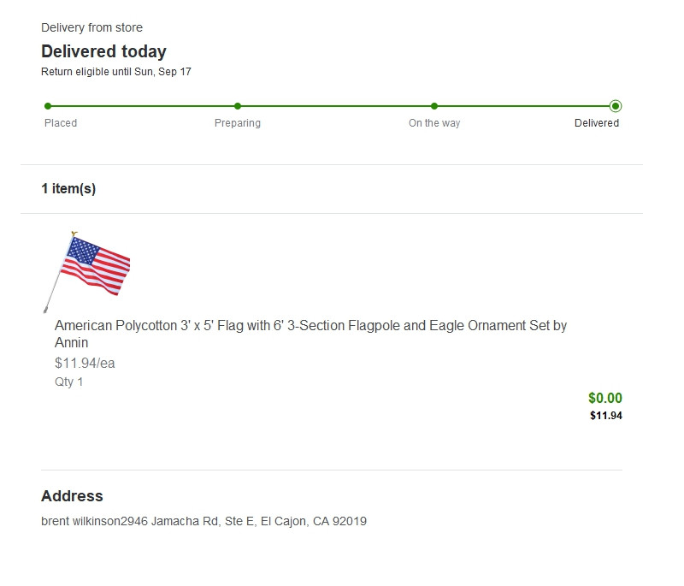Click the $11.94/ea unit price

85,364
